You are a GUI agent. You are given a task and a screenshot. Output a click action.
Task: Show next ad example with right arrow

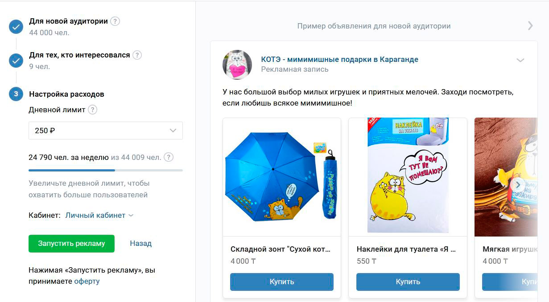[x=530, y=25]
